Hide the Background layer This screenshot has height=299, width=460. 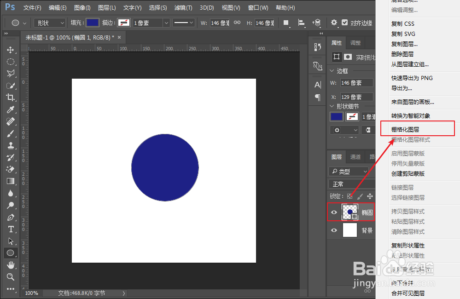[x=334, y=230]
